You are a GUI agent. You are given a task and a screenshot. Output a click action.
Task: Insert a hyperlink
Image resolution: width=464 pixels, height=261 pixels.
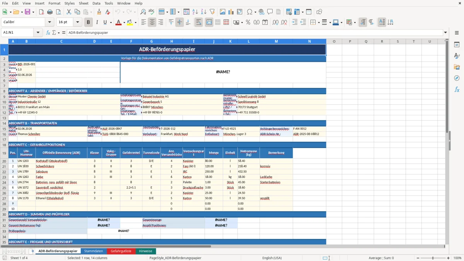click(x=261, y=12)
